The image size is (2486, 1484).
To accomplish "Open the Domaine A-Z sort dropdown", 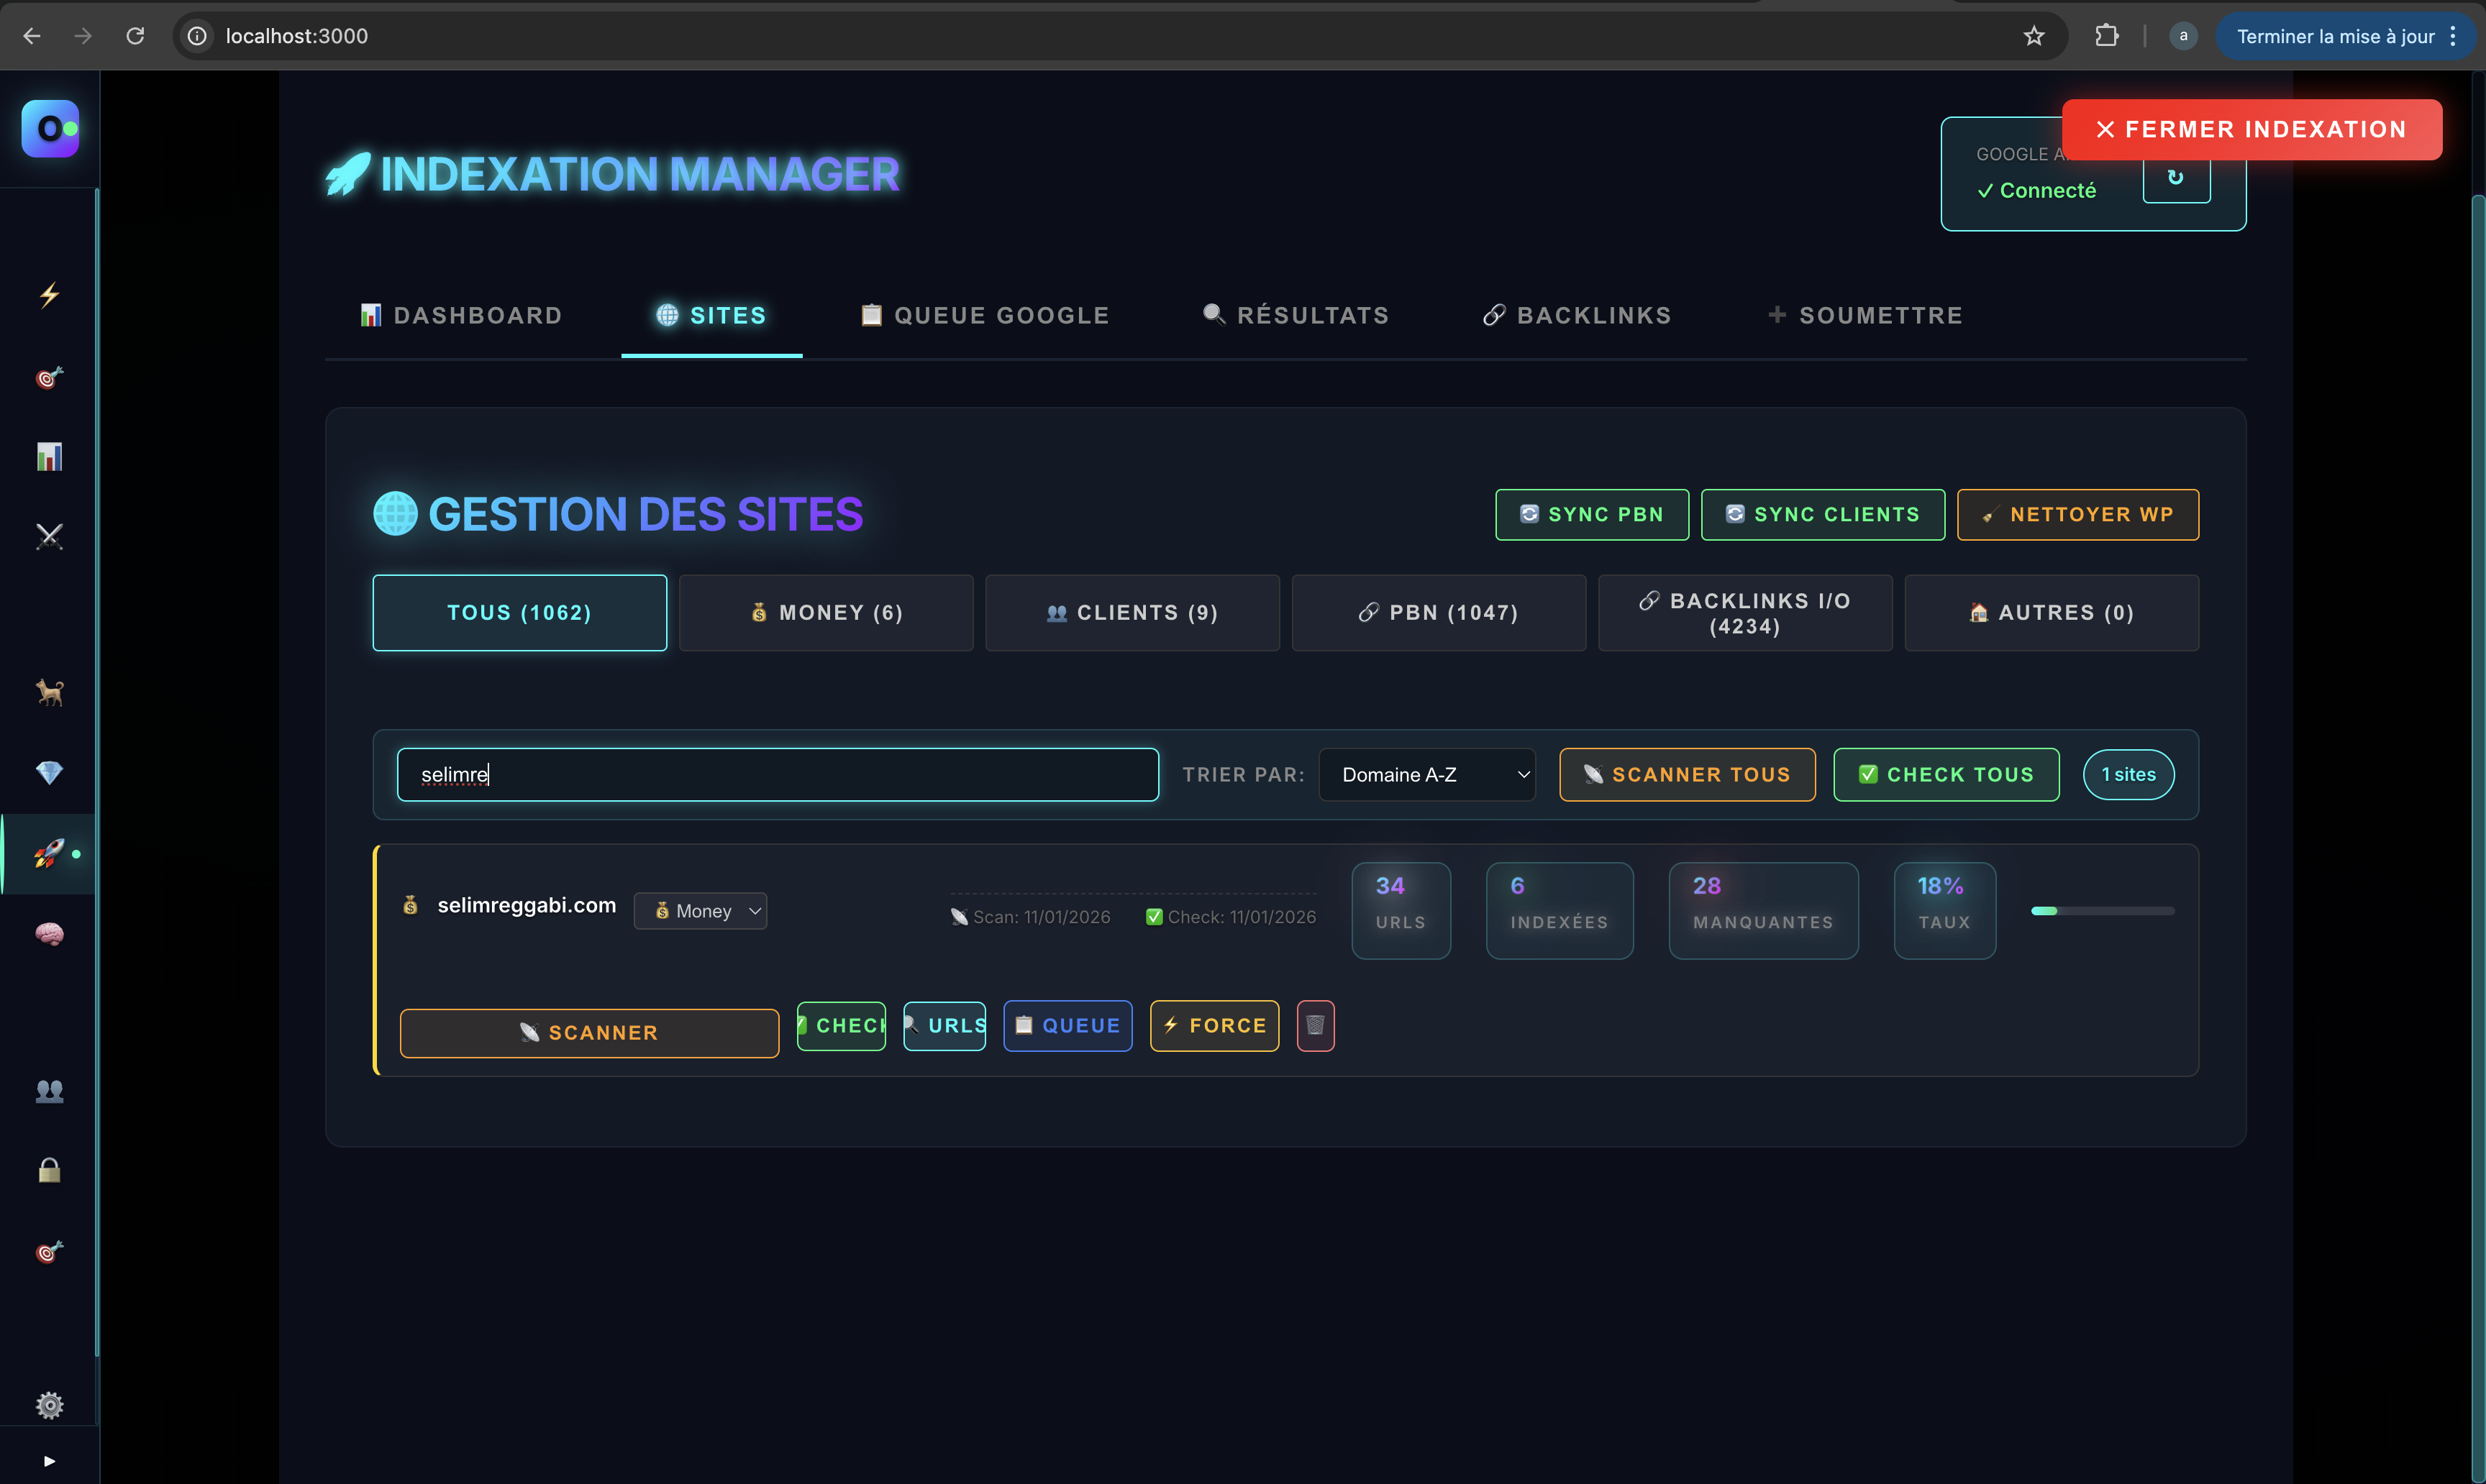I will click(x=1428, y=774).
